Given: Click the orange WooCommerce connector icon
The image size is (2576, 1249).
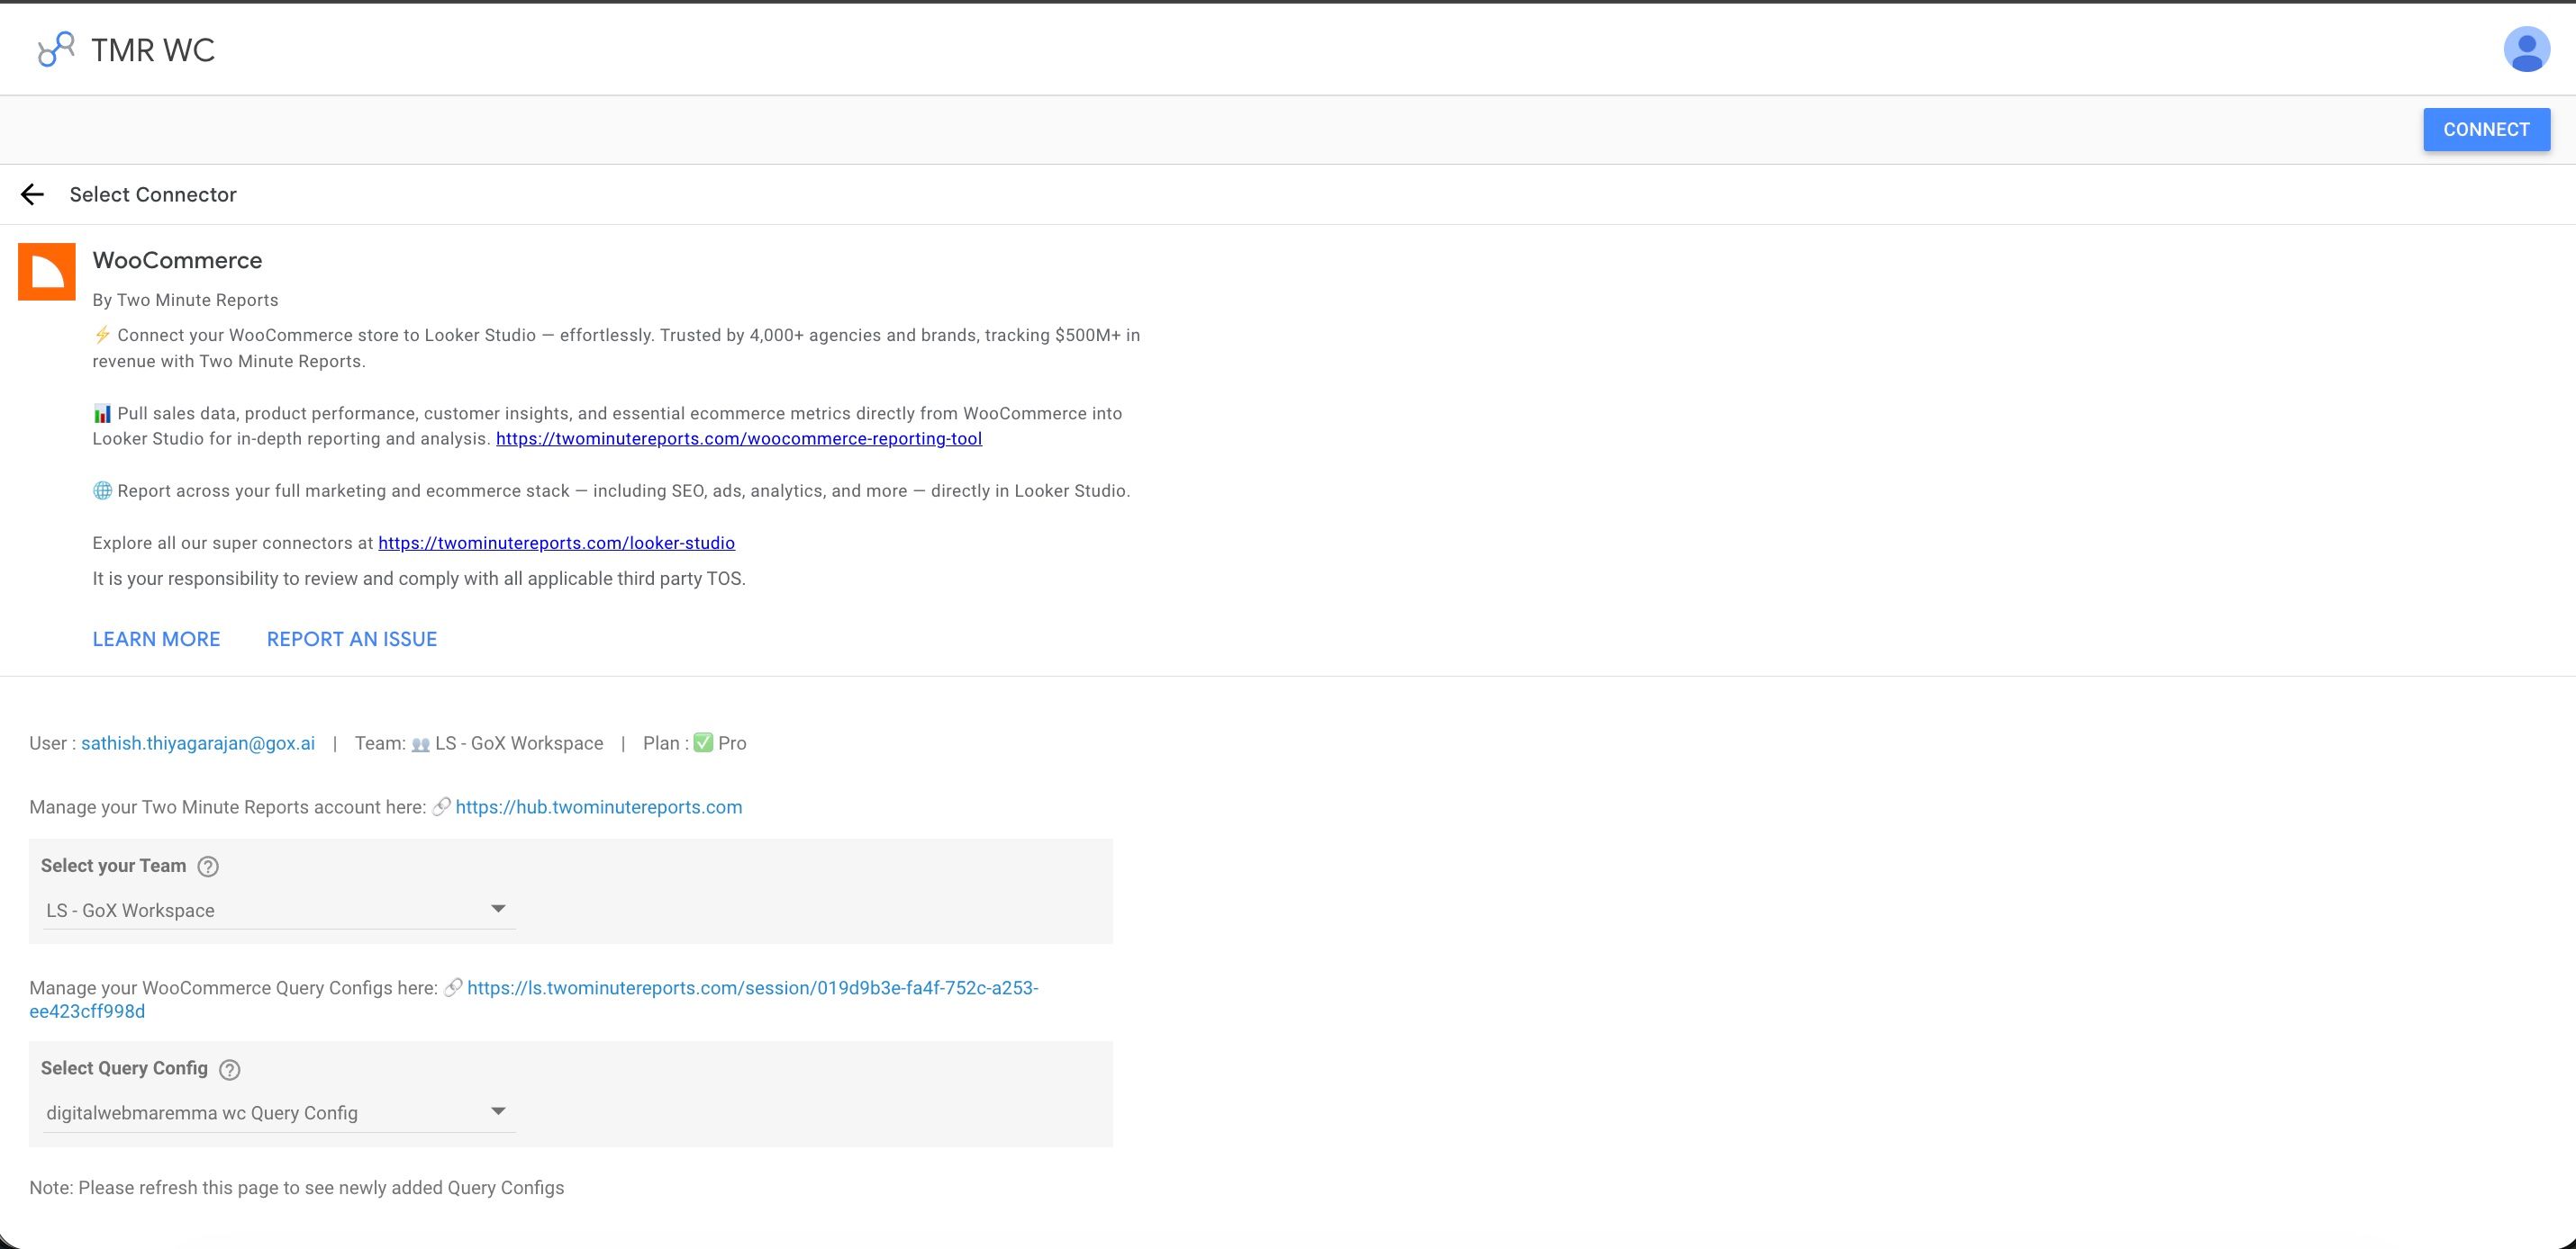Looking at the screenshot, I should click(x=47, y=271).
